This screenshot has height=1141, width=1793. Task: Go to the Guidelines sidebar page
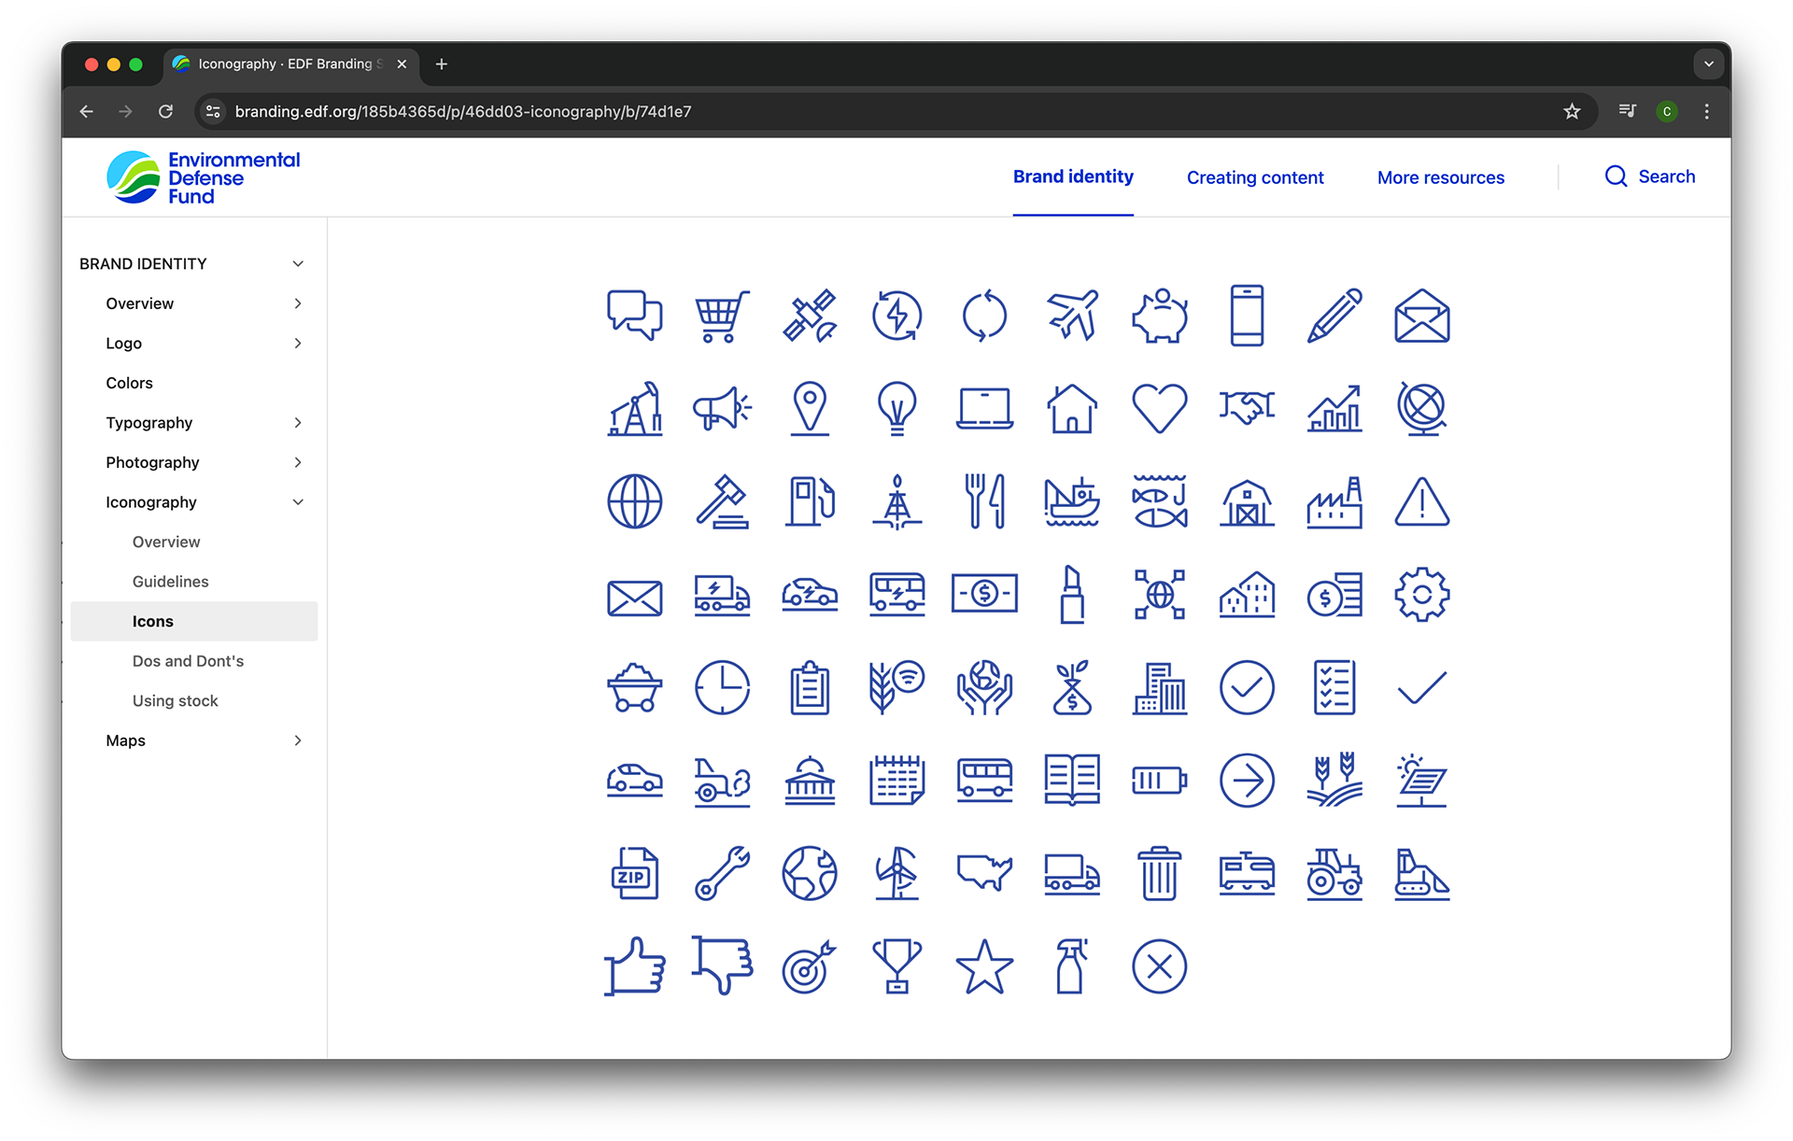170,582
